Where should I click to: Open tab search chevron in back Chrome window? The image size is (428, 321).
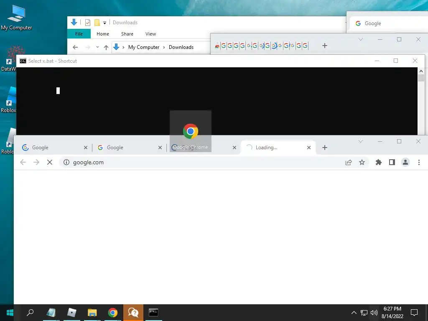pos(361,39)
